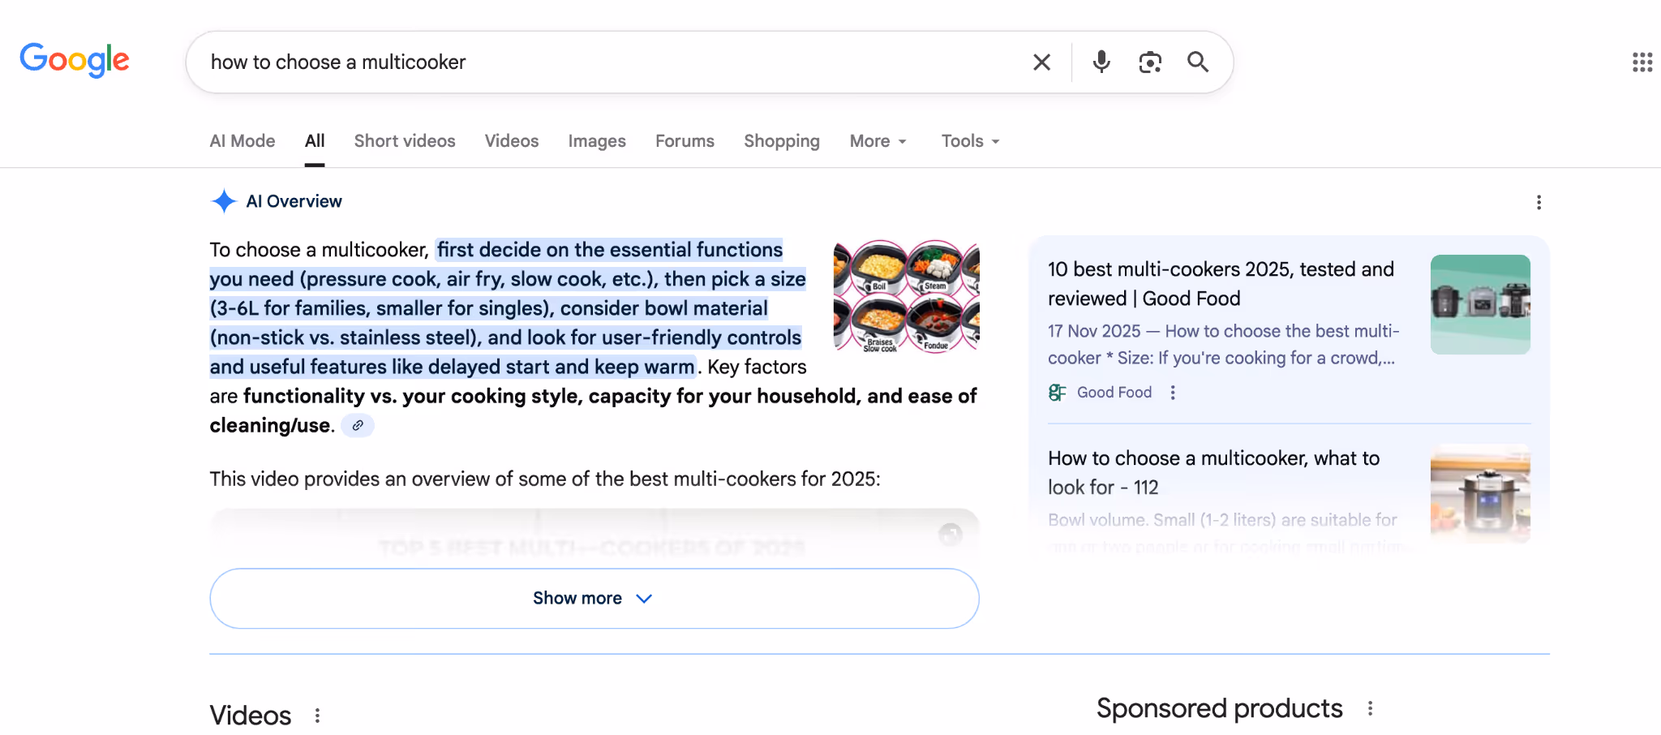The image size is (1661, 735).
Task: Click the search magnifier icon
Action: pyautogui.click(x=1198, y=62)
